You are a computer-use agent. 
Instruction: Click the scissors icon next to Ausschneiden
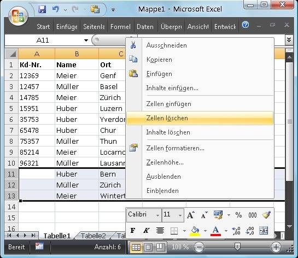(133, 45)
